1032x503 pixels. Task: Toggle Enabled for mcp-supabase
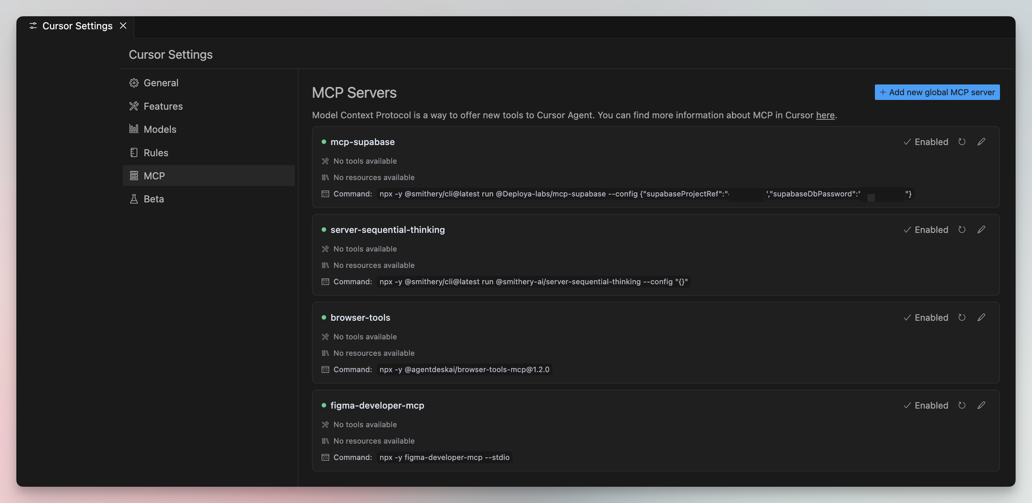tap(926, 142)
